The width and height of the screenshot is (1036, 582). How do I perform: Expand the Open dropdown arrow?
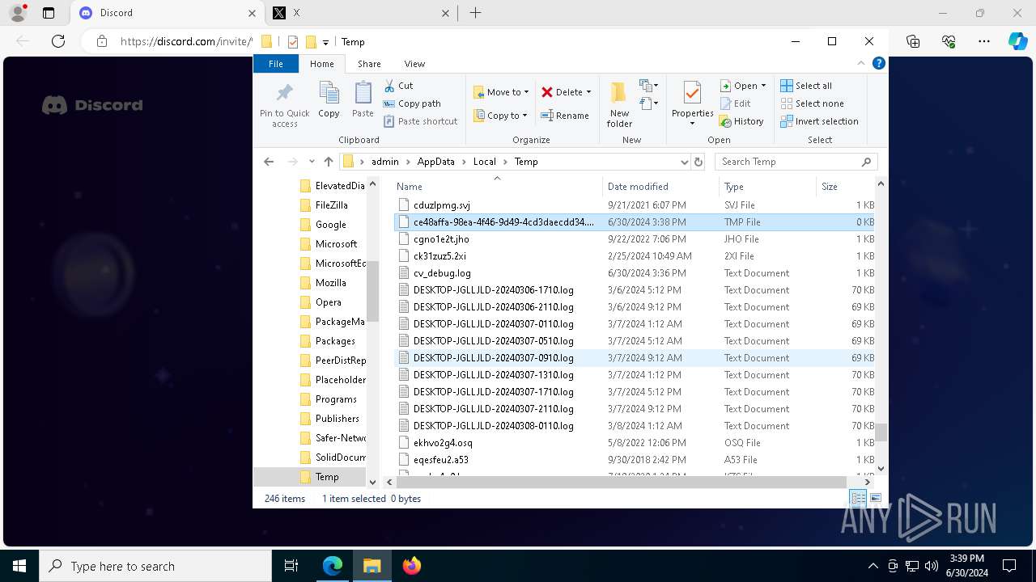763,86
